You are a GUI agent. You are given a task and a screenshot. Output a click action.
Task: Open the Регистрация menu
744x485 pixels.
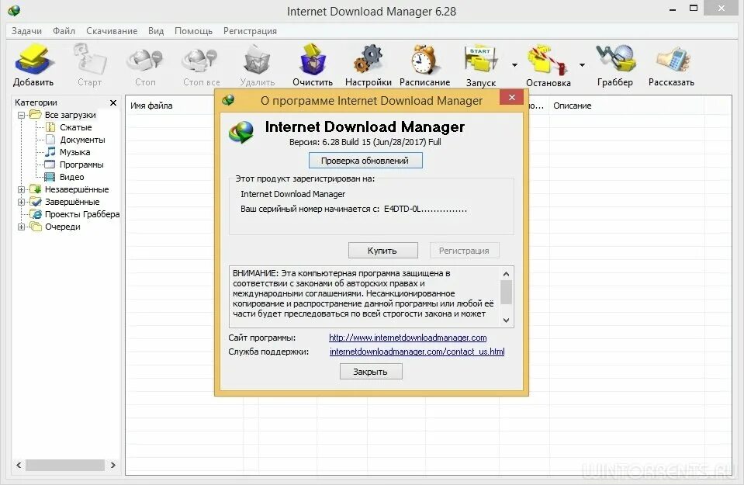coord(250,31)
